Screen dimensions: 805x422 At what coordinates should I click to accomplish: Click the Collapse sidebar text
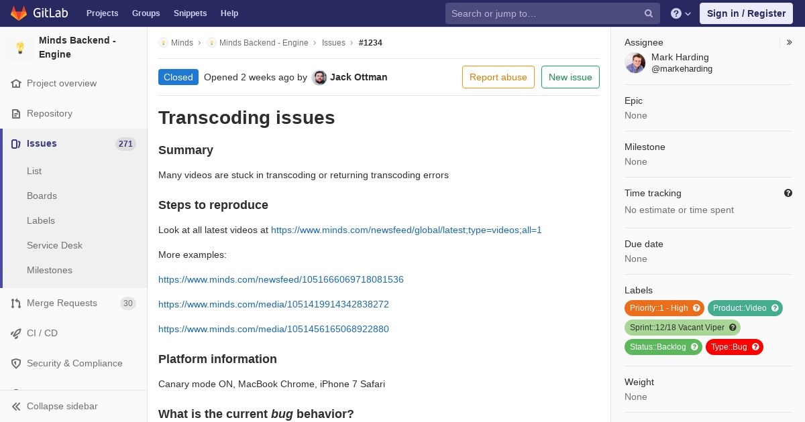[x=62, y=407]
